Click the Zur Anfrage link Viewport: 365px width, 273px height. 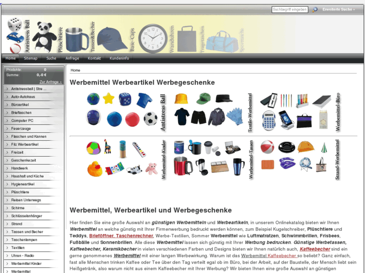coord(51,82)
